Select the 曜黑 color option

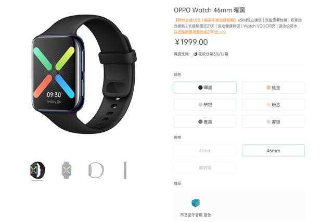coord(205,88)
